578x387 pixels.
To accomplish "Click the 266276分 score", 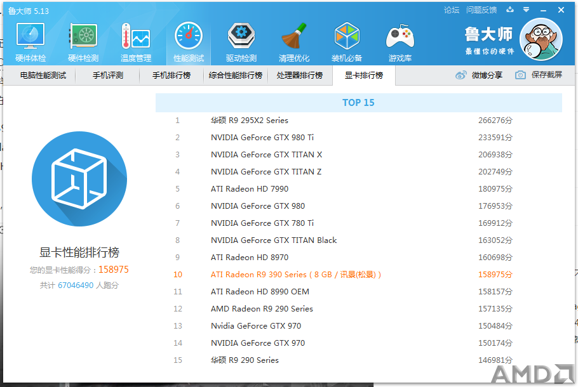I will coord(495,121).
